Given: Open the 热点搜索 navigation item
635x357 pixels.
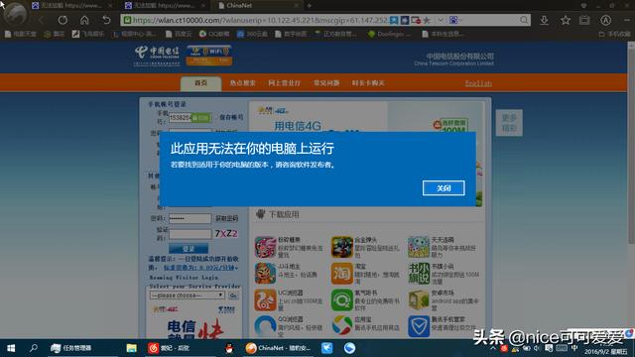Looking at the screenshot, I should [242, 83].
